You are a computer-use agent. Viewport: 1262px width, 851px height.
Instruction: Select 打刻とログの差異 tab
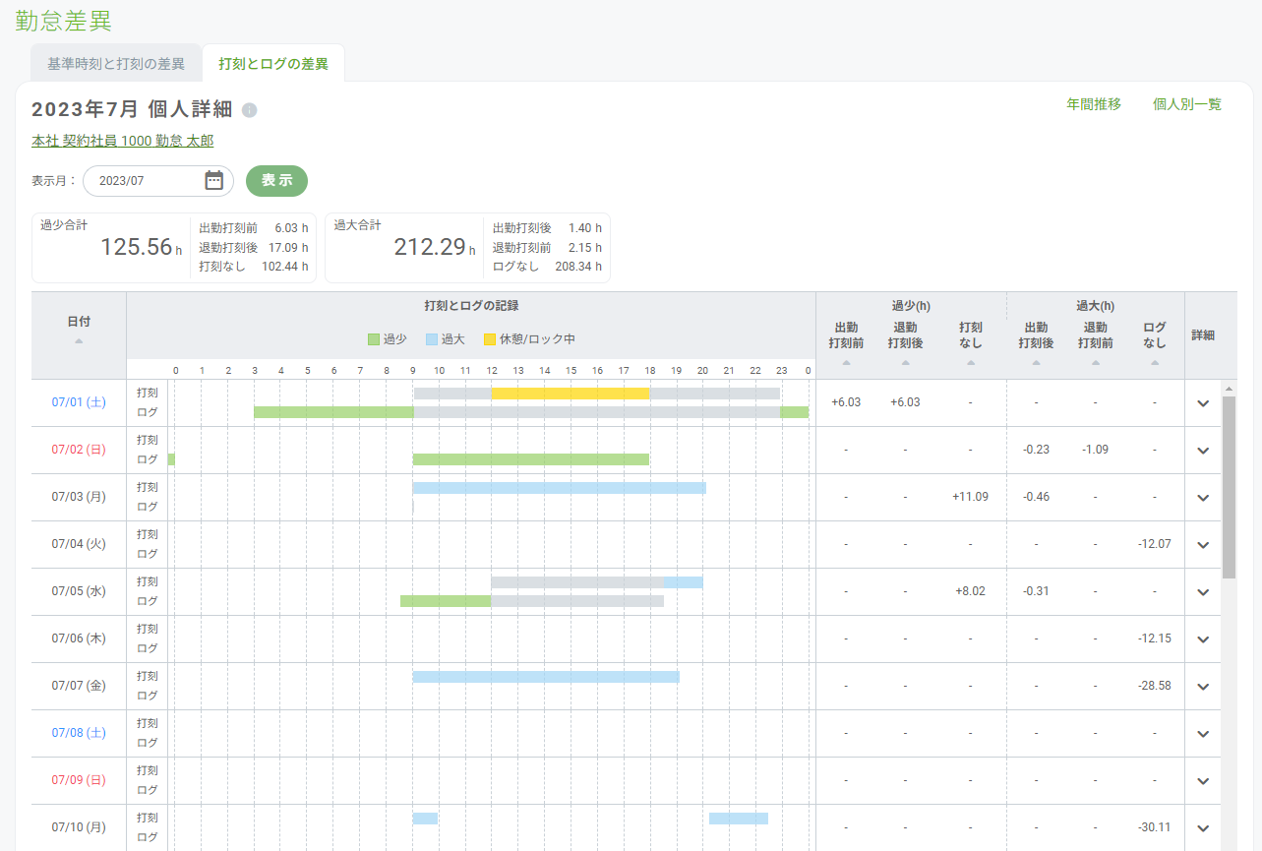(273, 64)
